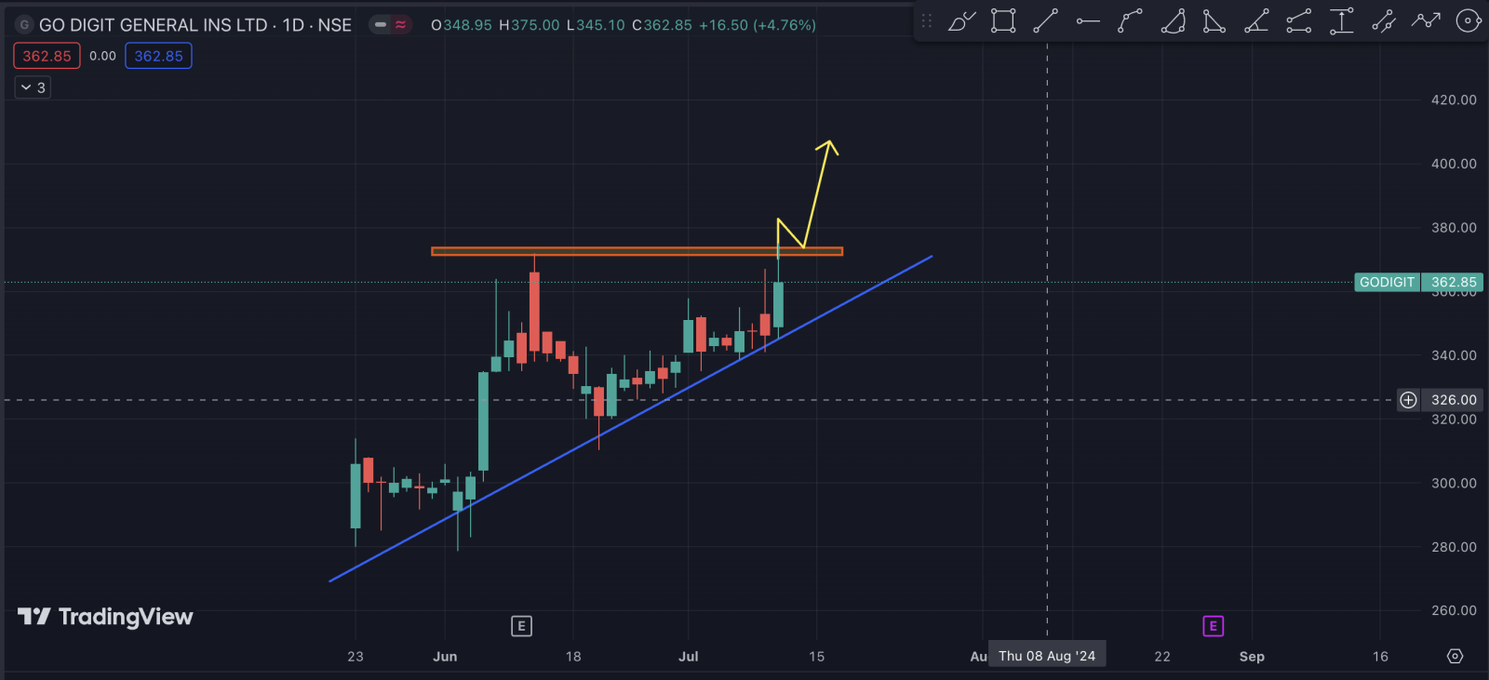Select the Price Range measure tool
Image resolution: width=1489 pixels, height=680 pixels.
1341,20
